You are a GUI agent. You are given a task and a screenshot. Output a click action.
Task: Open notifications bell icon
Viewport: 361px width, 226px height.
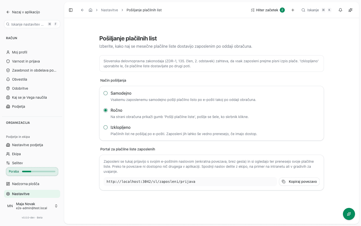pos(340,10)
